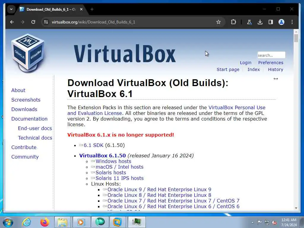Click the address bar URL
Image resolution: width=304 pixels, height=228 pixels.
[x=94, y=22]
